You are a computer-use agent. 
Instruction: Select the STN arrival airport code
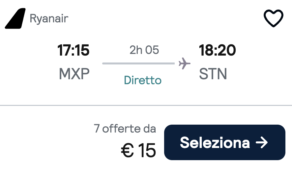pos(213,74)
